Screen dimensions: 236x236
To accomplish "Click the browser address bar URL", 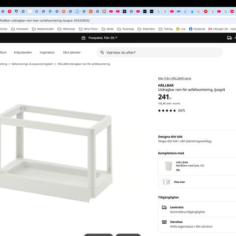I will pyautogui.click(x=45, y=21).
